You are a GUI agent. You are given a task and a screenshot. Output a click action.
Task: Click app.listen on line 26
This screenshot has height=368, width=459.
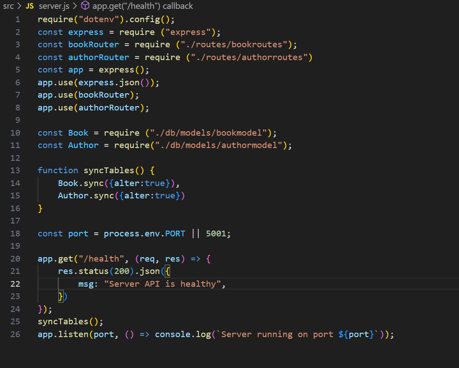coord(63,334)
